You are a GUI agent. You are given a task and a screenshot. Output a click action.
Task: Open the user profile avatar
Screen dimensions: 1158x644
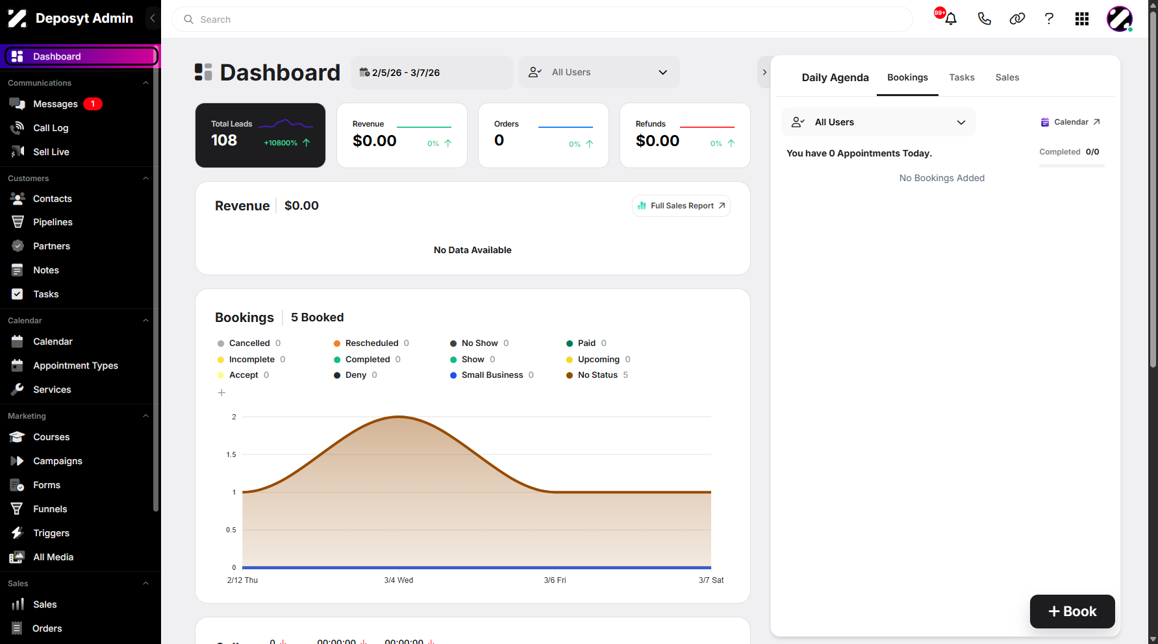click(1120, 19)
